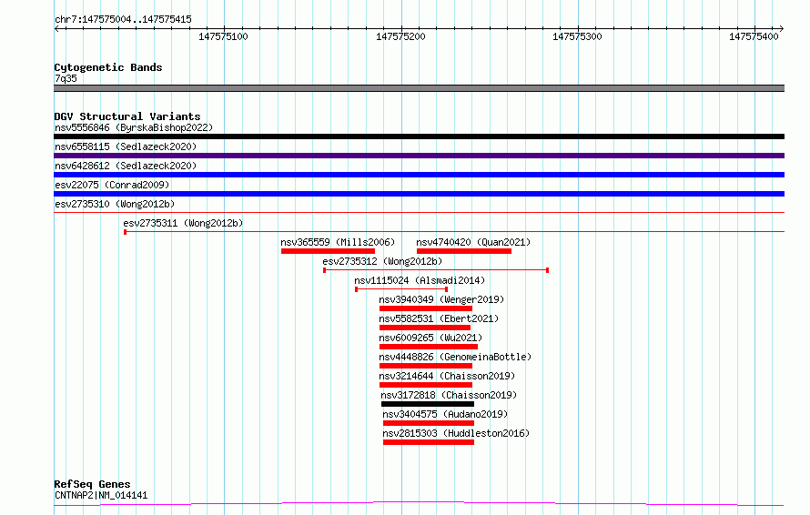
Task: Open esv2735311 (Wong2012b) variant label
Action: pos(183,223)
